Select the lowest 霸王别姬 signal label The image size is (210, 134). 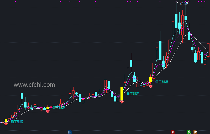tap(17, 122)
